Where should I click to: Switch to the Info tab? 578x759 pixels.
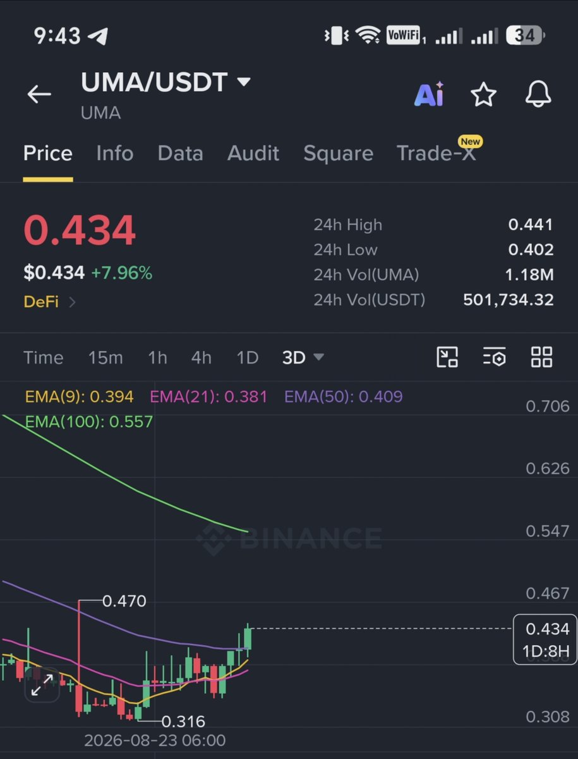(x=115, y=153)
